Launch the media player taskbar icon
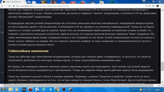Viewport: 164px width, 92px height. point(17,89)
